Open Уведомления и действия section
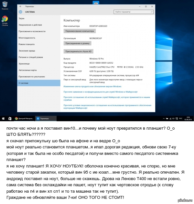Screen dimensions: 194x204 pyautogui.click(x=39, y=25)
